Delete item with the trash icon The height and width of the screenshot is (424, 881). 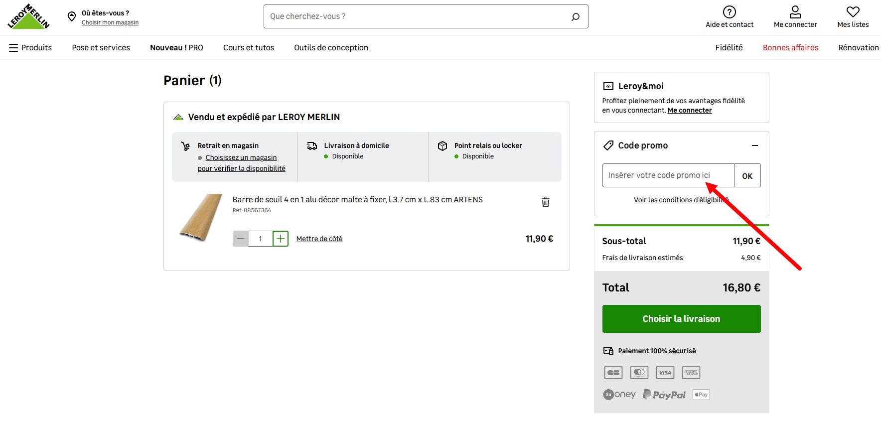tap(546, 202)
